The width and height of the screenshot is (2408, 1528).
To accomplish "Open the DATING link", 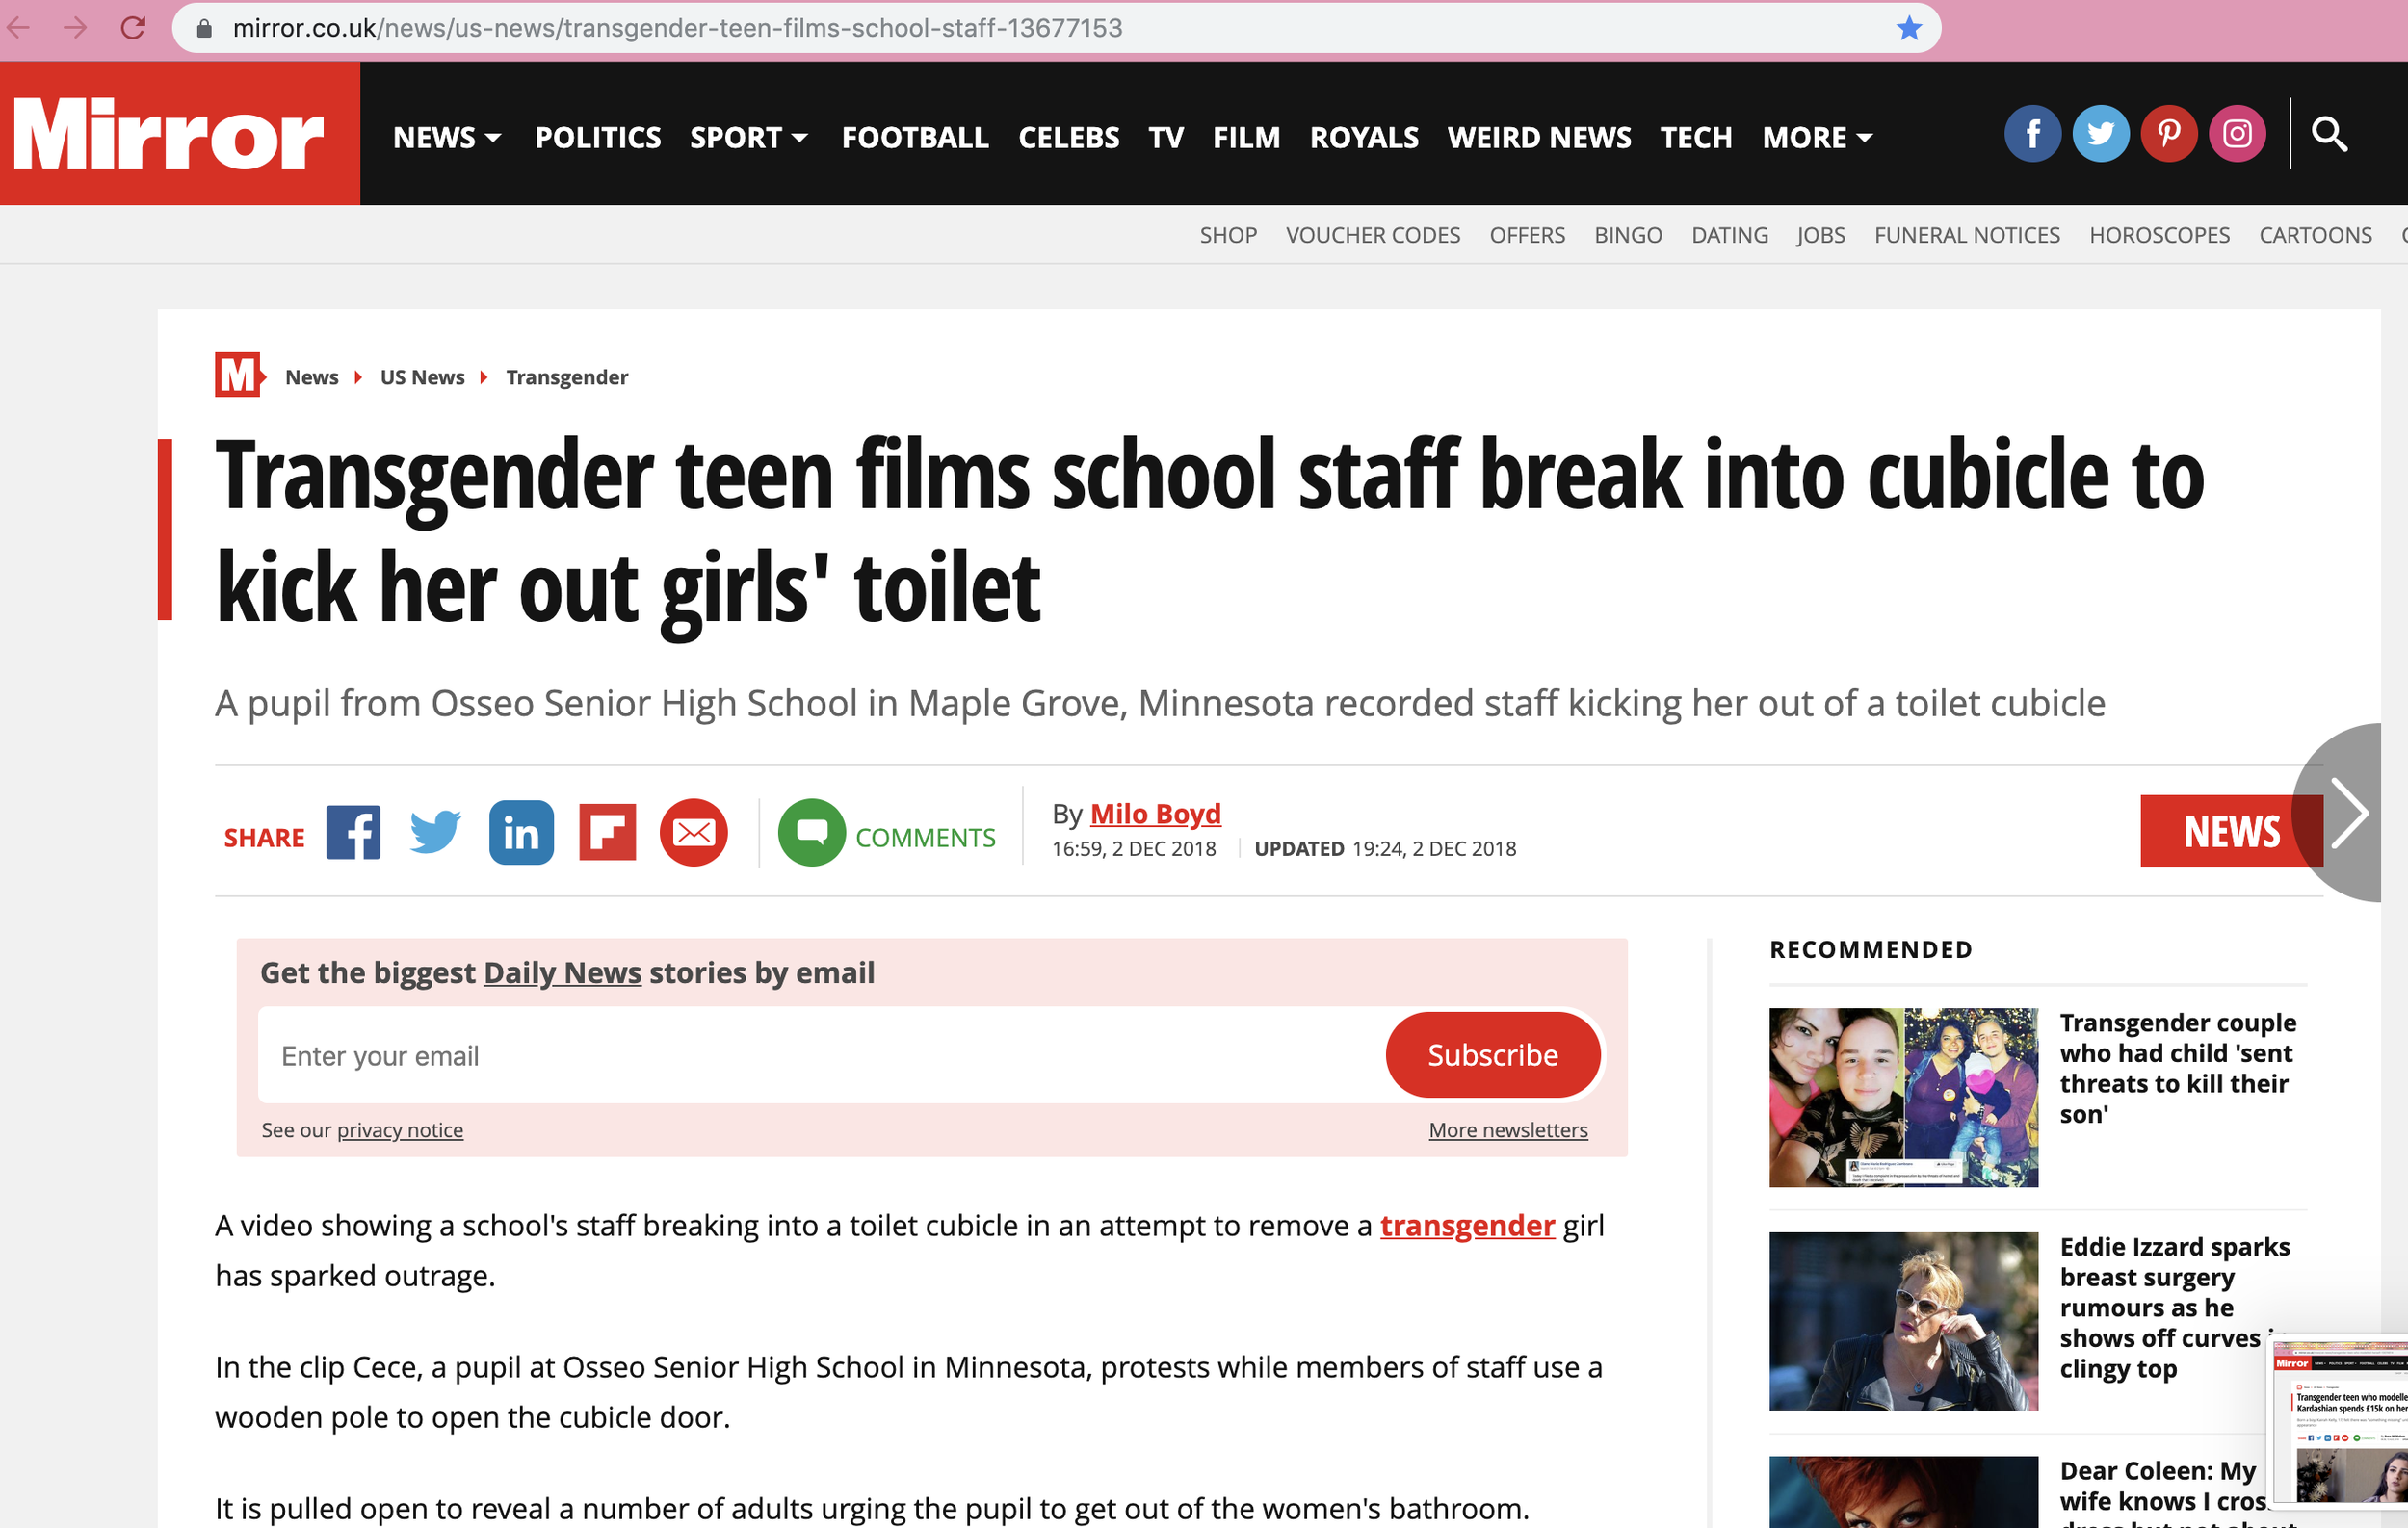I will (x=1729, y=235).
